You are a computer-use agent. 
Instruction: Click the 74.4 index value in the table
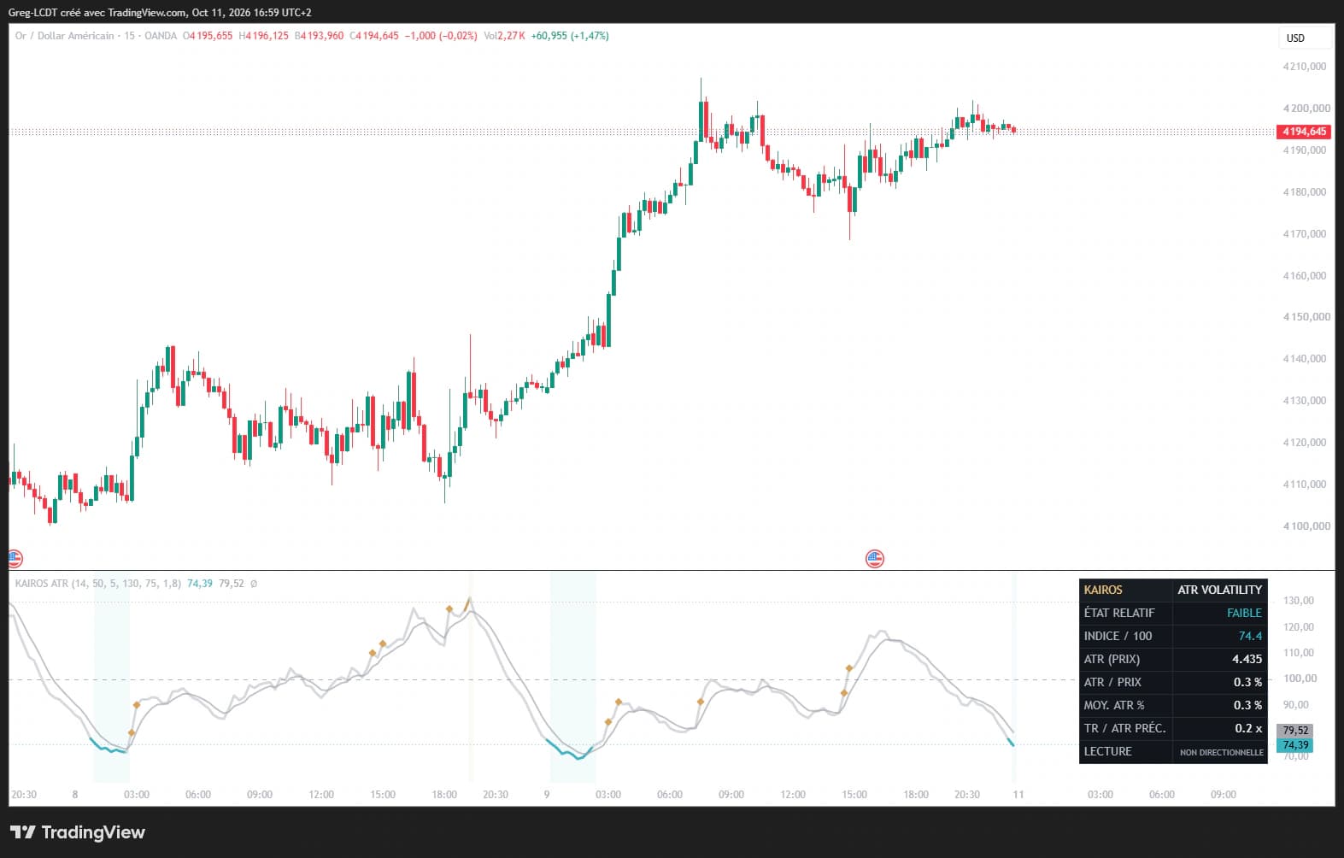pos(1250,636)
